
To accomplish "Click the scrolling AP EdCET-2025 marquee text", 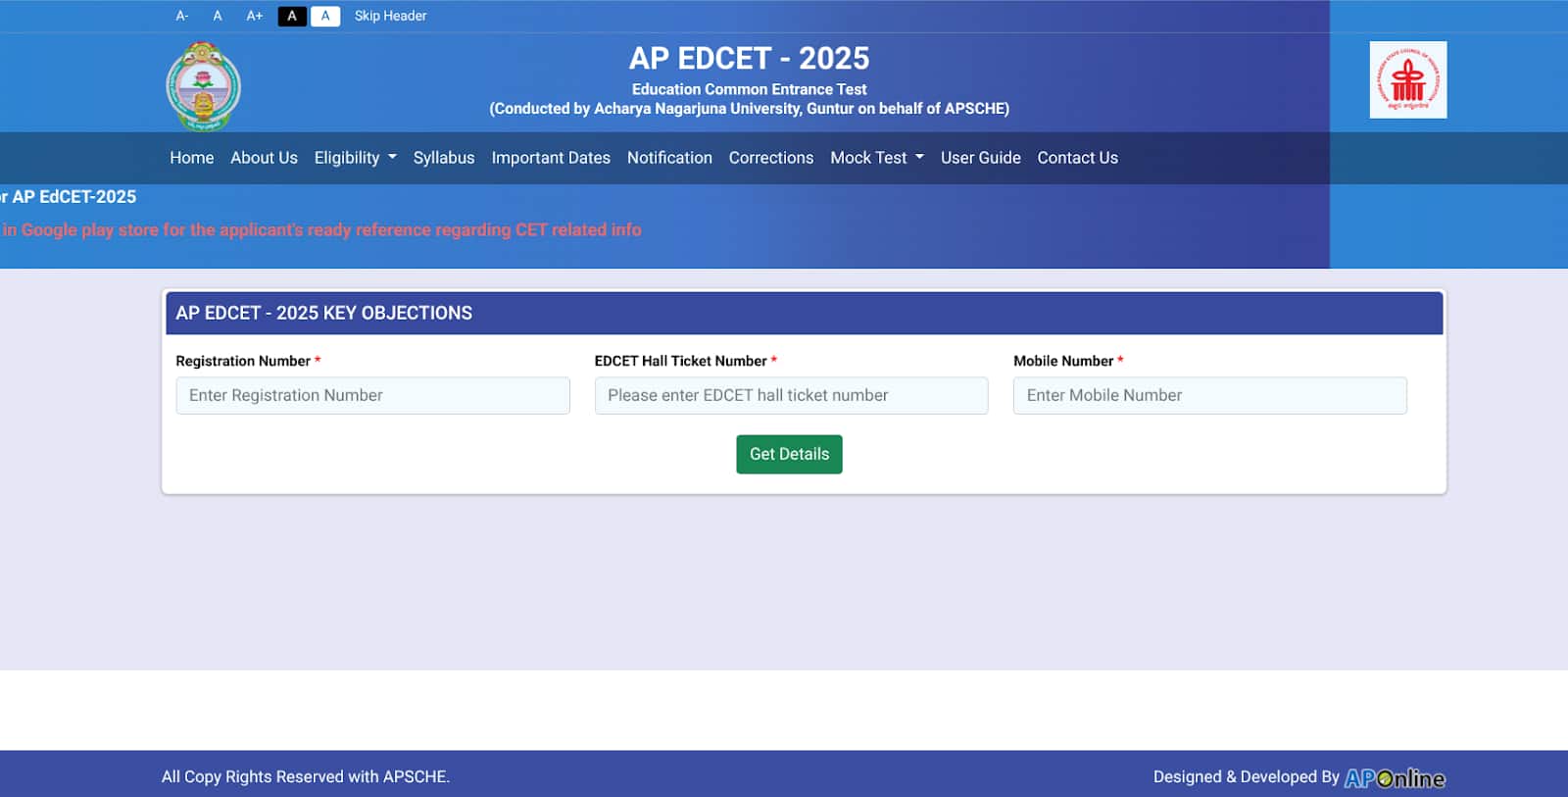I will 69,197.
